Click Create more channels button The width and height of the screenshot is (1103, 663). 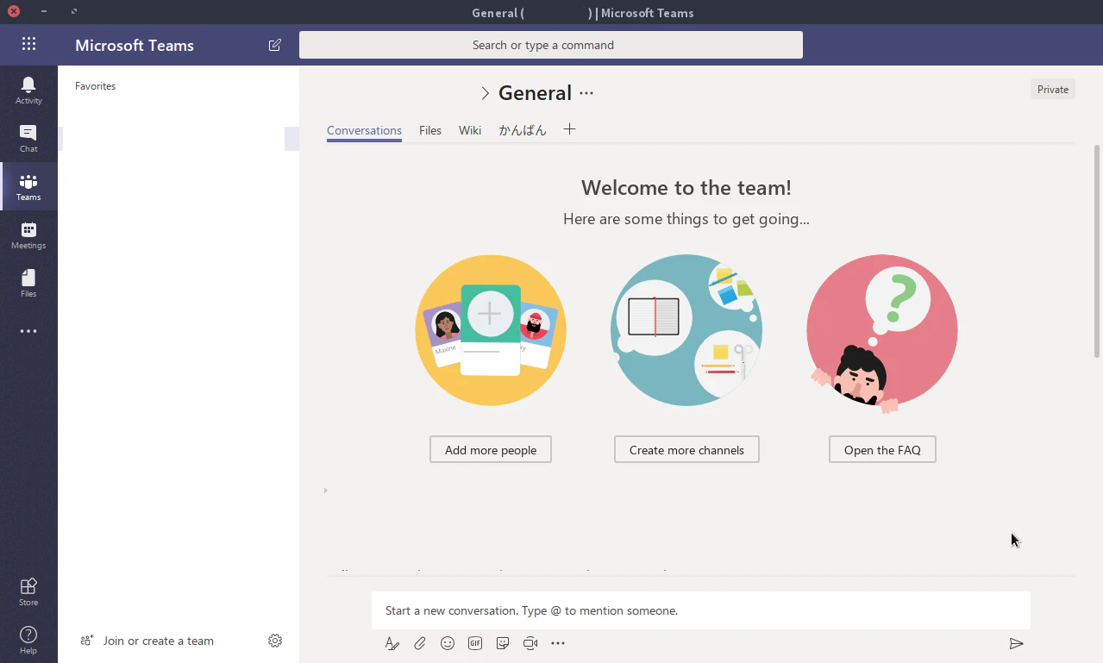[x=686, y=449]
